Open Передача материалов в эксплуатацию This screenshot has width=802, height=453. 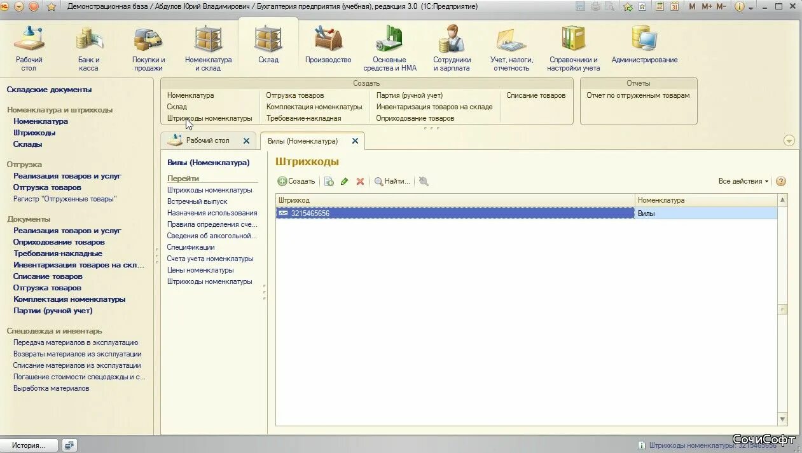(x=76, y=342)
